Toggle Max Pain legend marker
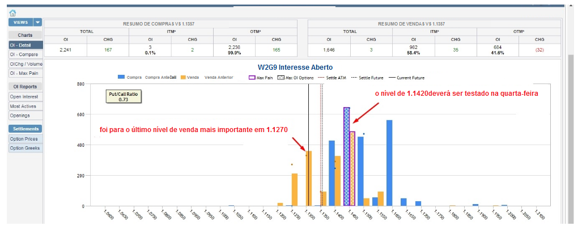This screenshot has height=229, width=582. coord(252,78)
